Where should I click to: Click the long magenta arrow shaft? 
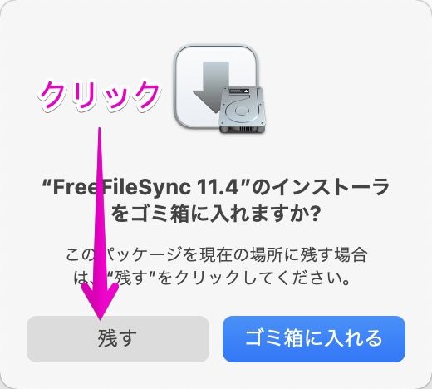[100, 205]
